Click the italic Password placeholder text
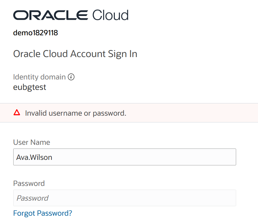This screenshot has height=220, width=258. click(x=32, y=198)
